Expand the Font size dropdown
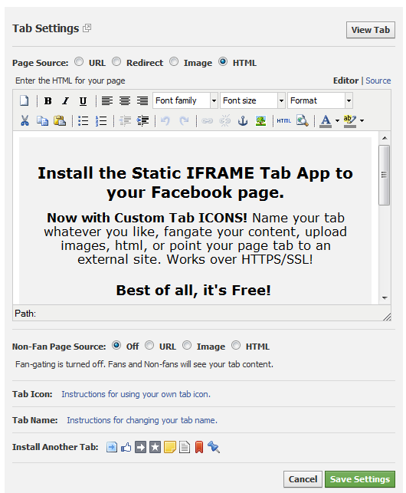 [x=253, y=100]
